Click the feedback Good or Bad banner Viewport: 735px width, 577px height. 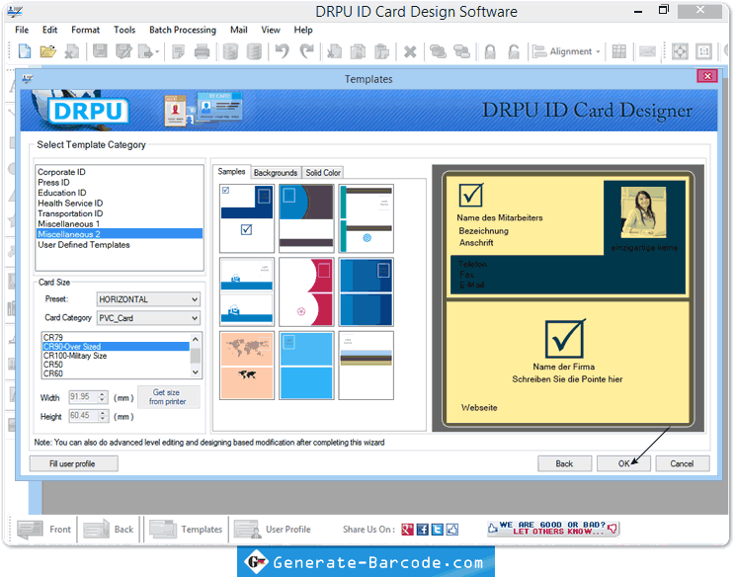click(553, 529)
